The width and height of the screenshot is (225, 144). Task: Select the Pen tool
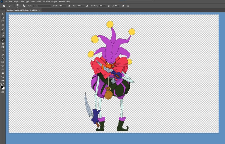tap(3, 55)
